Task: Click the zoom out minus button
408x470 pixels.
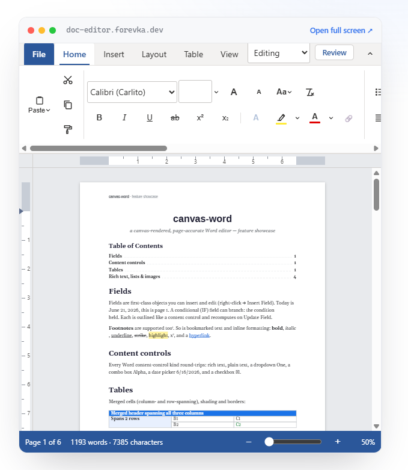Action: 249,442
